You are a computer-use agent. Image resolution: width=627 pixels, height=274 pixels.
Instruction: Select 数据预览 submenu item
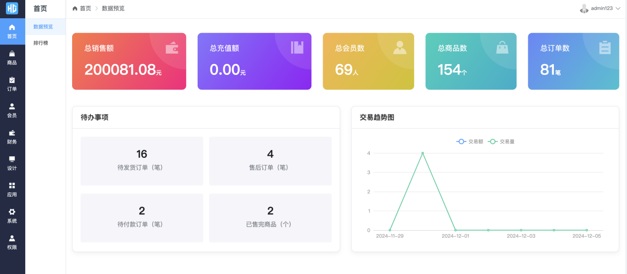[x=43, y=27]
